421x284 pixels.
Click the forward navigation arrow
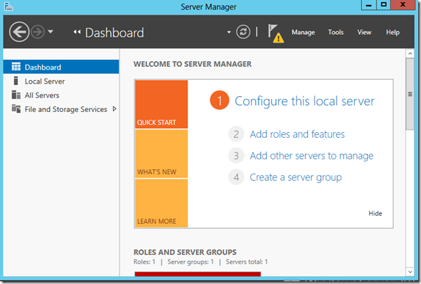(x=38, y=32)
